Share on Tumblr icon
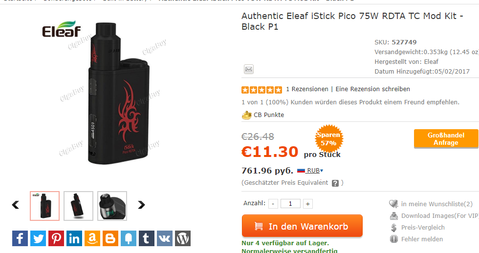The height and width of the screenshot is (253, 479). [147, 238]
